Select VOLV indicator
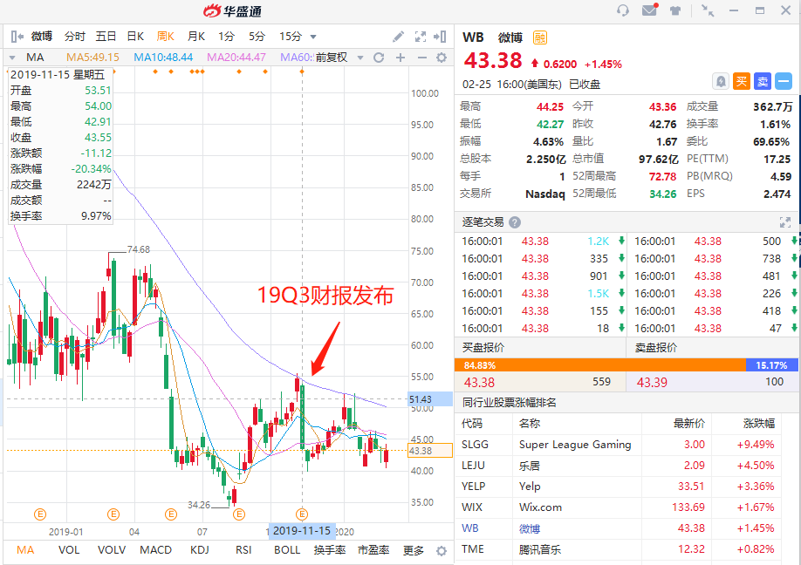801x565 pixels. click(112, 549)
